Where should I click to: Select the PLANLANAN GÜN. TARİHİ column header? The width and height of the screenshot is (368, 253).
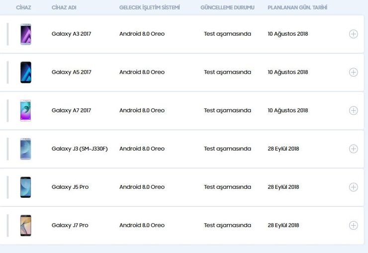(x=297, y=7)
